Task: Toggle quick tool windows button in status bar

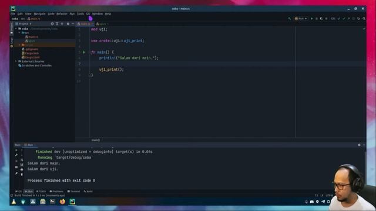Action: (12, 195)
